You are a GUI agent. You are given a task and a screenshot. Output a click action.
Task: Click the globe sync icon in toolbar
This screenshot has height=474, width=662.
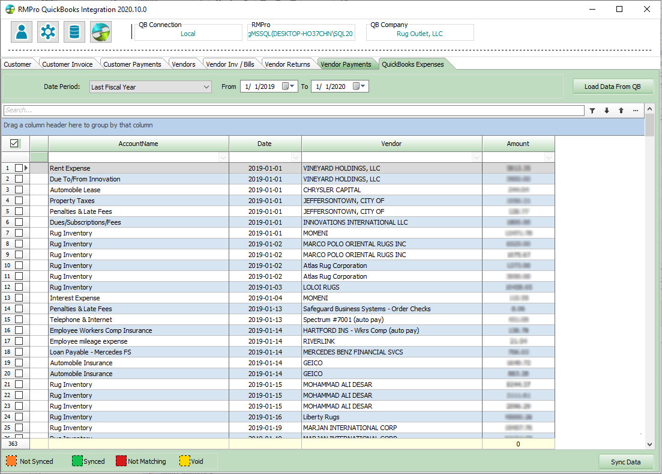[101, 32]
